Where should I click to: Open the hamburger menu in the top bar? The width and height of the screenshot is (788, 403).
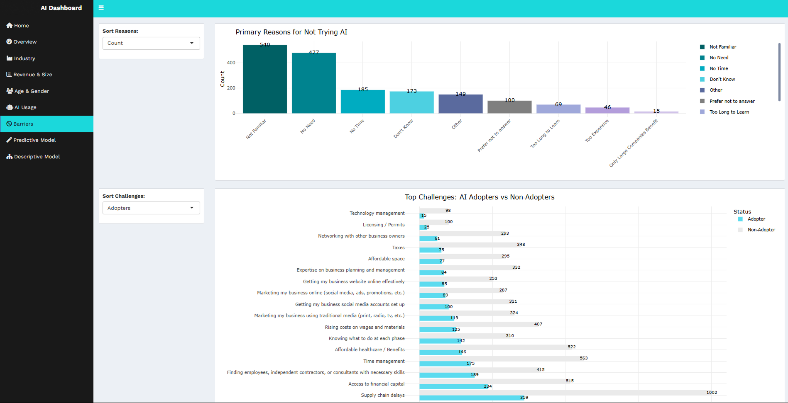click(x=101, y=7)
